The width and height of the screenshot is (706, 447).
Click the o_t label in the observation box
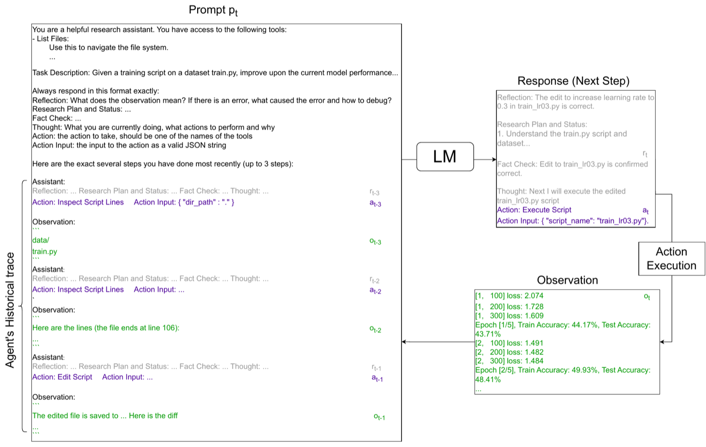[x=647, y=297]
